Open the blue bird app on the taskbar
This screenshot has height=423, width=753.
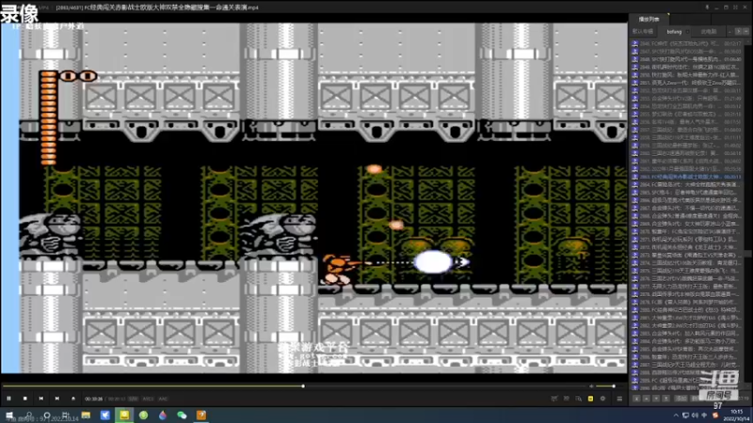[x=105, y=415]
